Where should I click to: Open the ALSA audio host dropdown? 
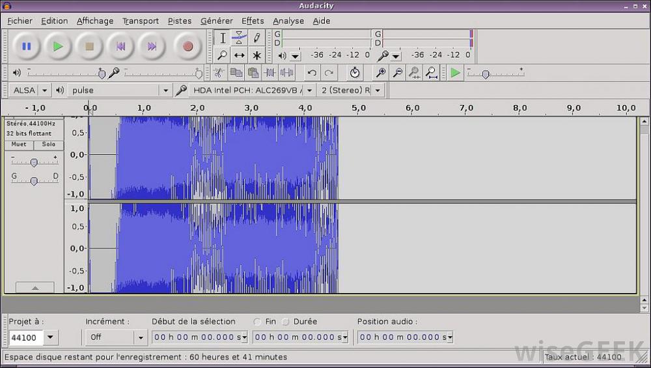coord(30,91)
